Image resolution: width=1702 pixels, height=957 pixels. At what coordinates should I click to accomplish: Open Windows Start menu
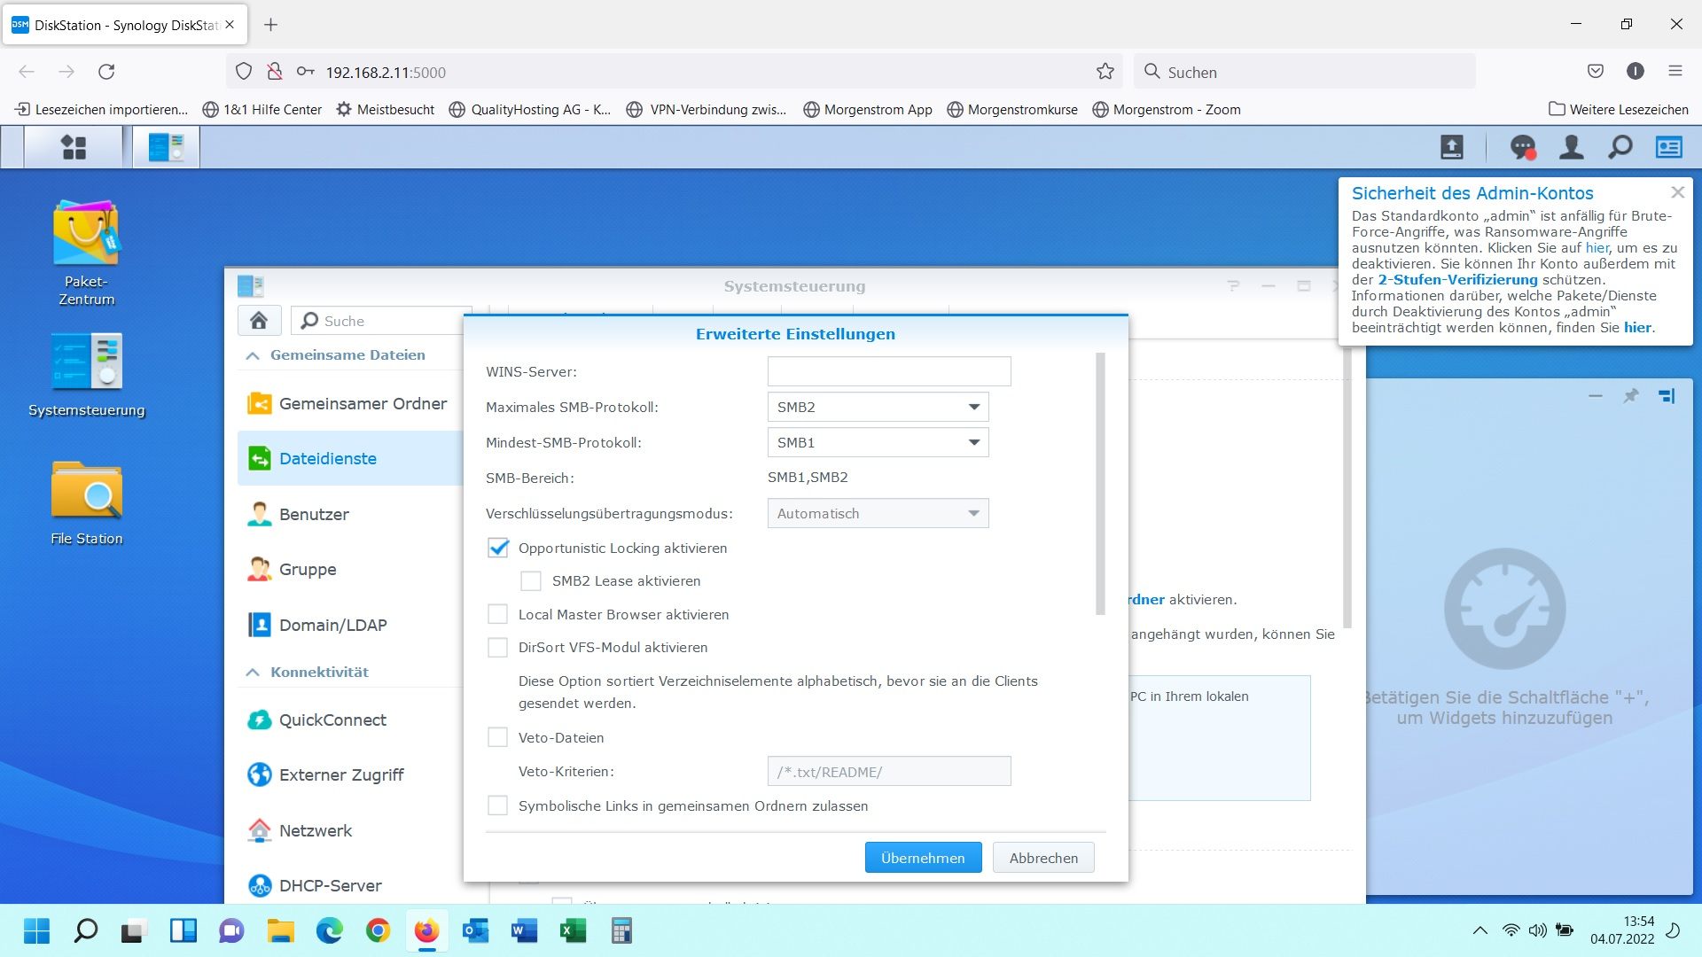(x=36, y=930)
